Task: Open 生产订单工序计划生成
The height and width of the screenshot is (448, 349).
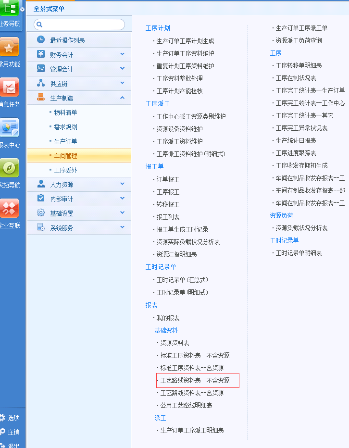Action: point(185,41)
